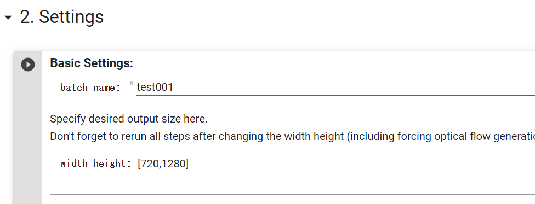
Task: Select the '2. Settings' section heading
Action: [62, 17]
